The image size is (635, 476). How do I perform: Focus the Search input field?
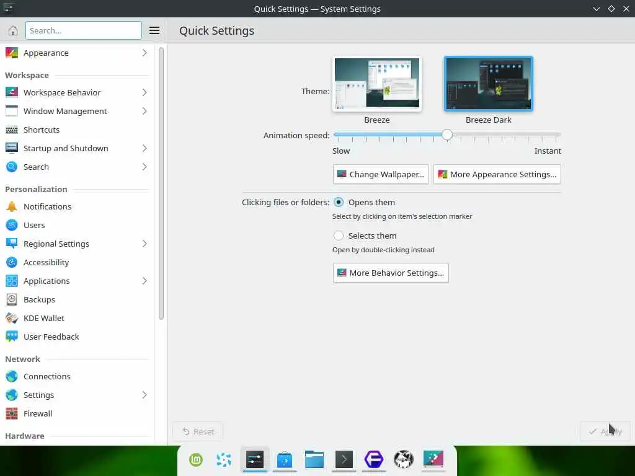[x=84, y=30]
